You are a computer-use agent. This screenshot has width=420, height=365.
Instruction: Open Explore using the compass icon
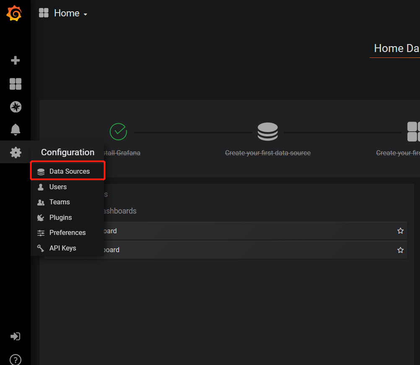pos(15,107)
